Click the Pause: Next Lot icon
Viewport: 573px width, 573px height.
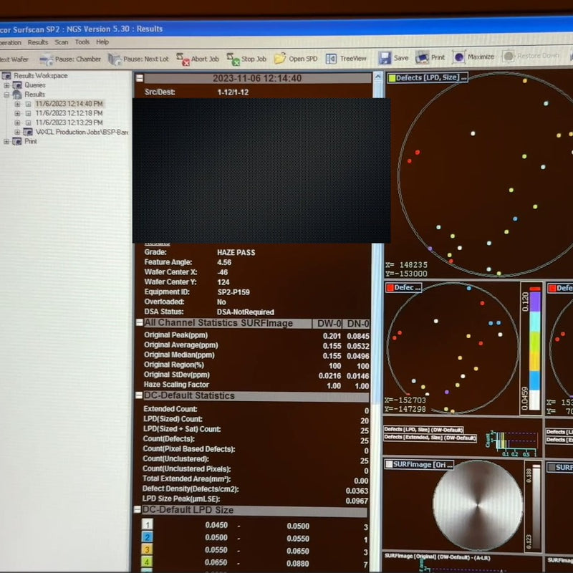pos(114,59)
